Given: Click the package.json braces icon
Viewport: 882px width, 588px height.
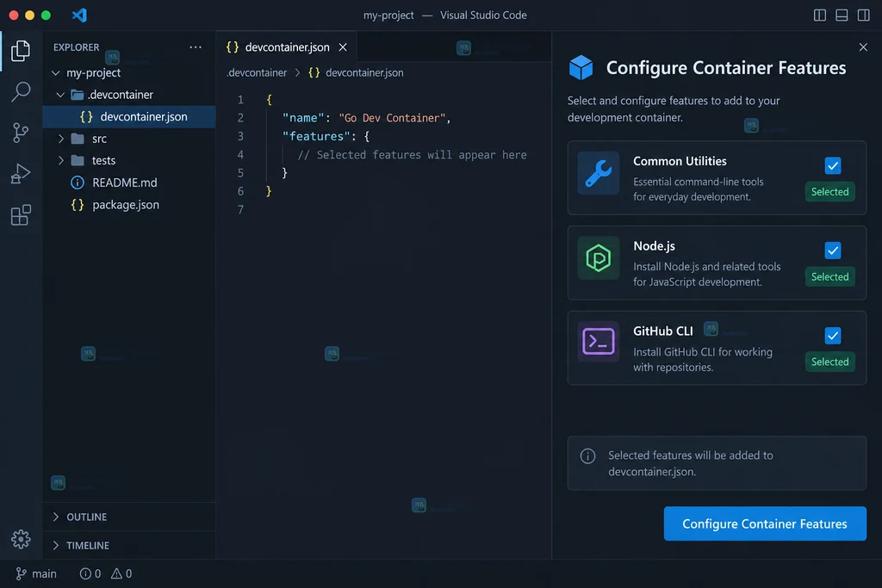Looking at the screenshot, I should pos(77,205).
